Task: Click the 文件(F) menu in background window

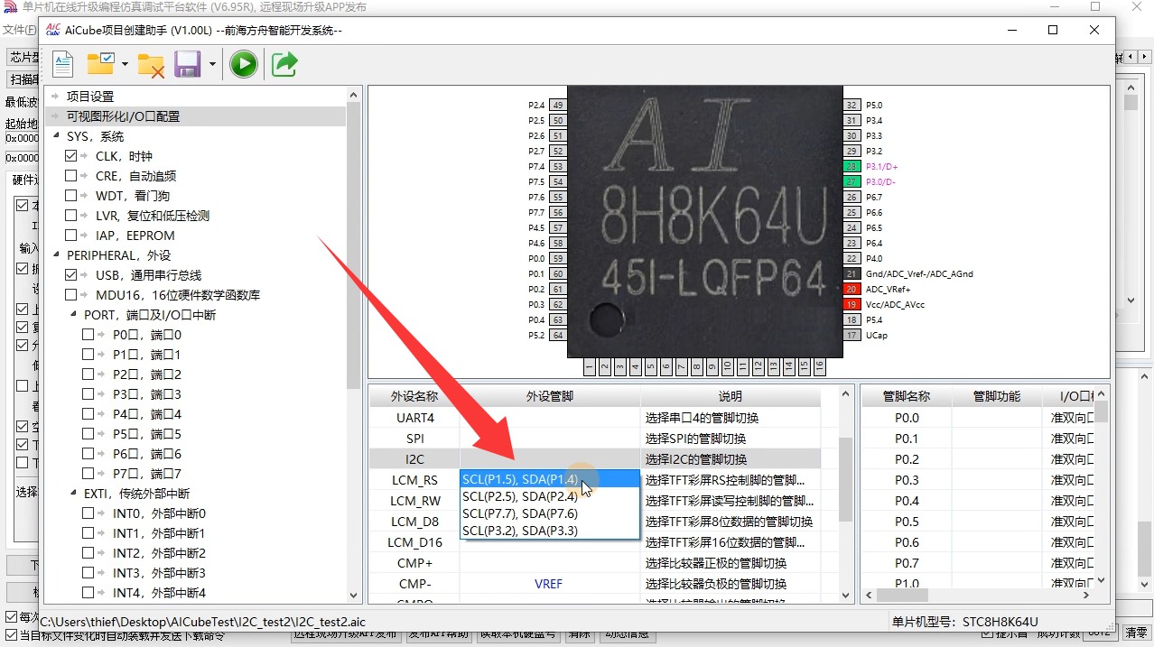Action: pyautogui.click(x=20, y=30)
